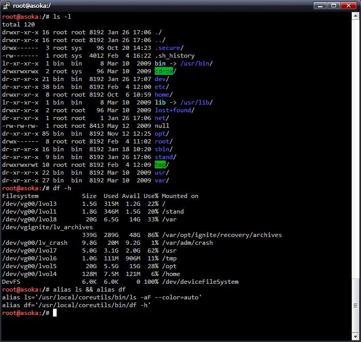Screen dimensions: 361x342
Task: Minimize the root@asoka terminal window
Action: [320, 5]
